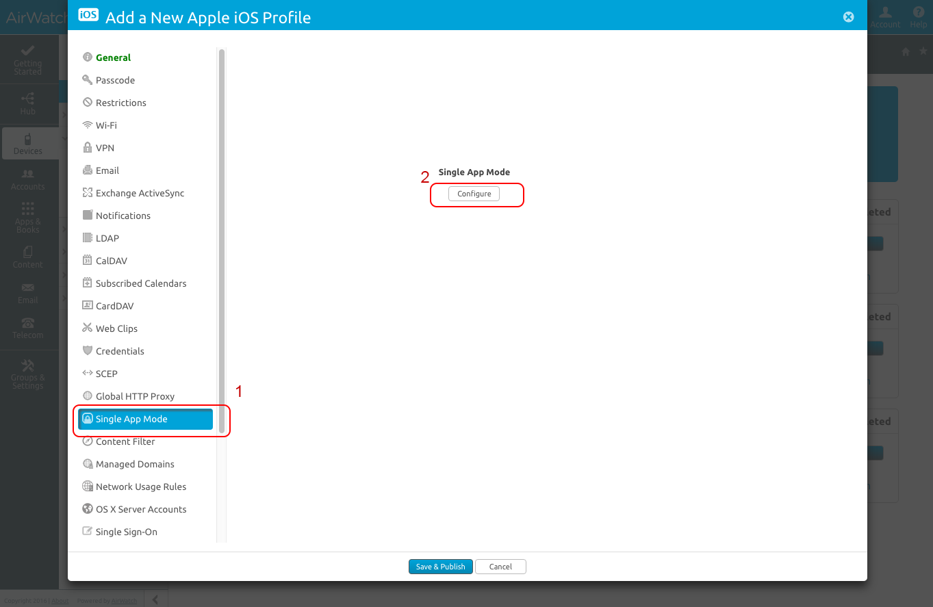Click the CardDAV contact card icon
This screenshot has height=607, width=933.
coord(87,306)
